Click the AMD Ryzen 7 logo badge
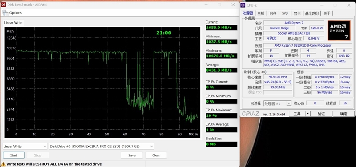Screen dimensions: 356x167 [340, 31]
